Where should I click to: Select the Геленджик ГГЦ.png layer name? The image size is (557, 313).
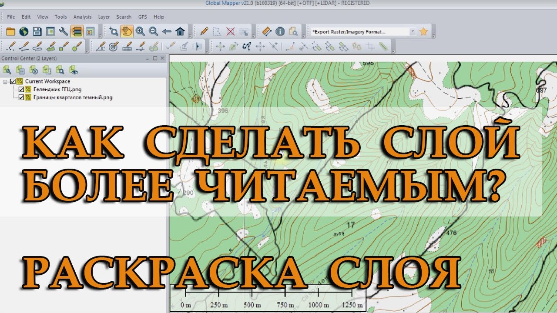tap(57, 90)
